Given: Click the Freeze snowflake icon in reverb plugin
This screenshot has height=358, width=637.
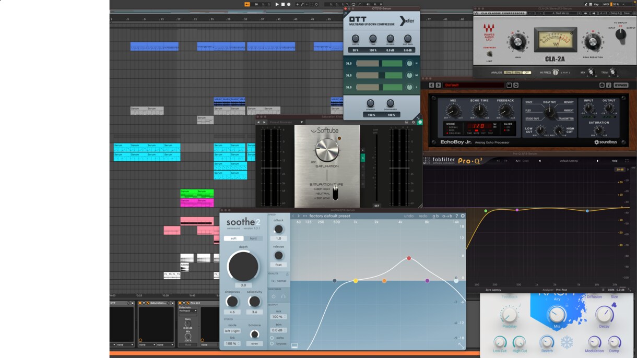Looking at the screenshot, I should 567,342.
